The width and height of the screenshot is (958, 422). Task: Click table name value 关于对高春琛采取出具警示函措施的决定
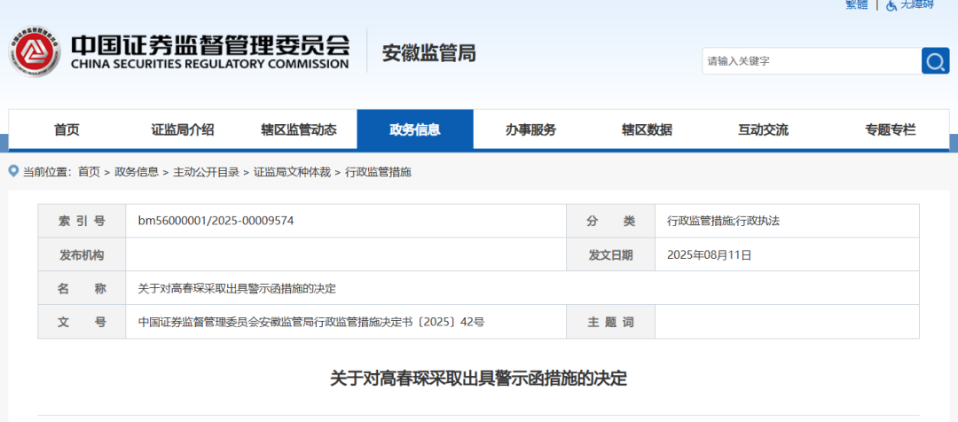point(237,288)
